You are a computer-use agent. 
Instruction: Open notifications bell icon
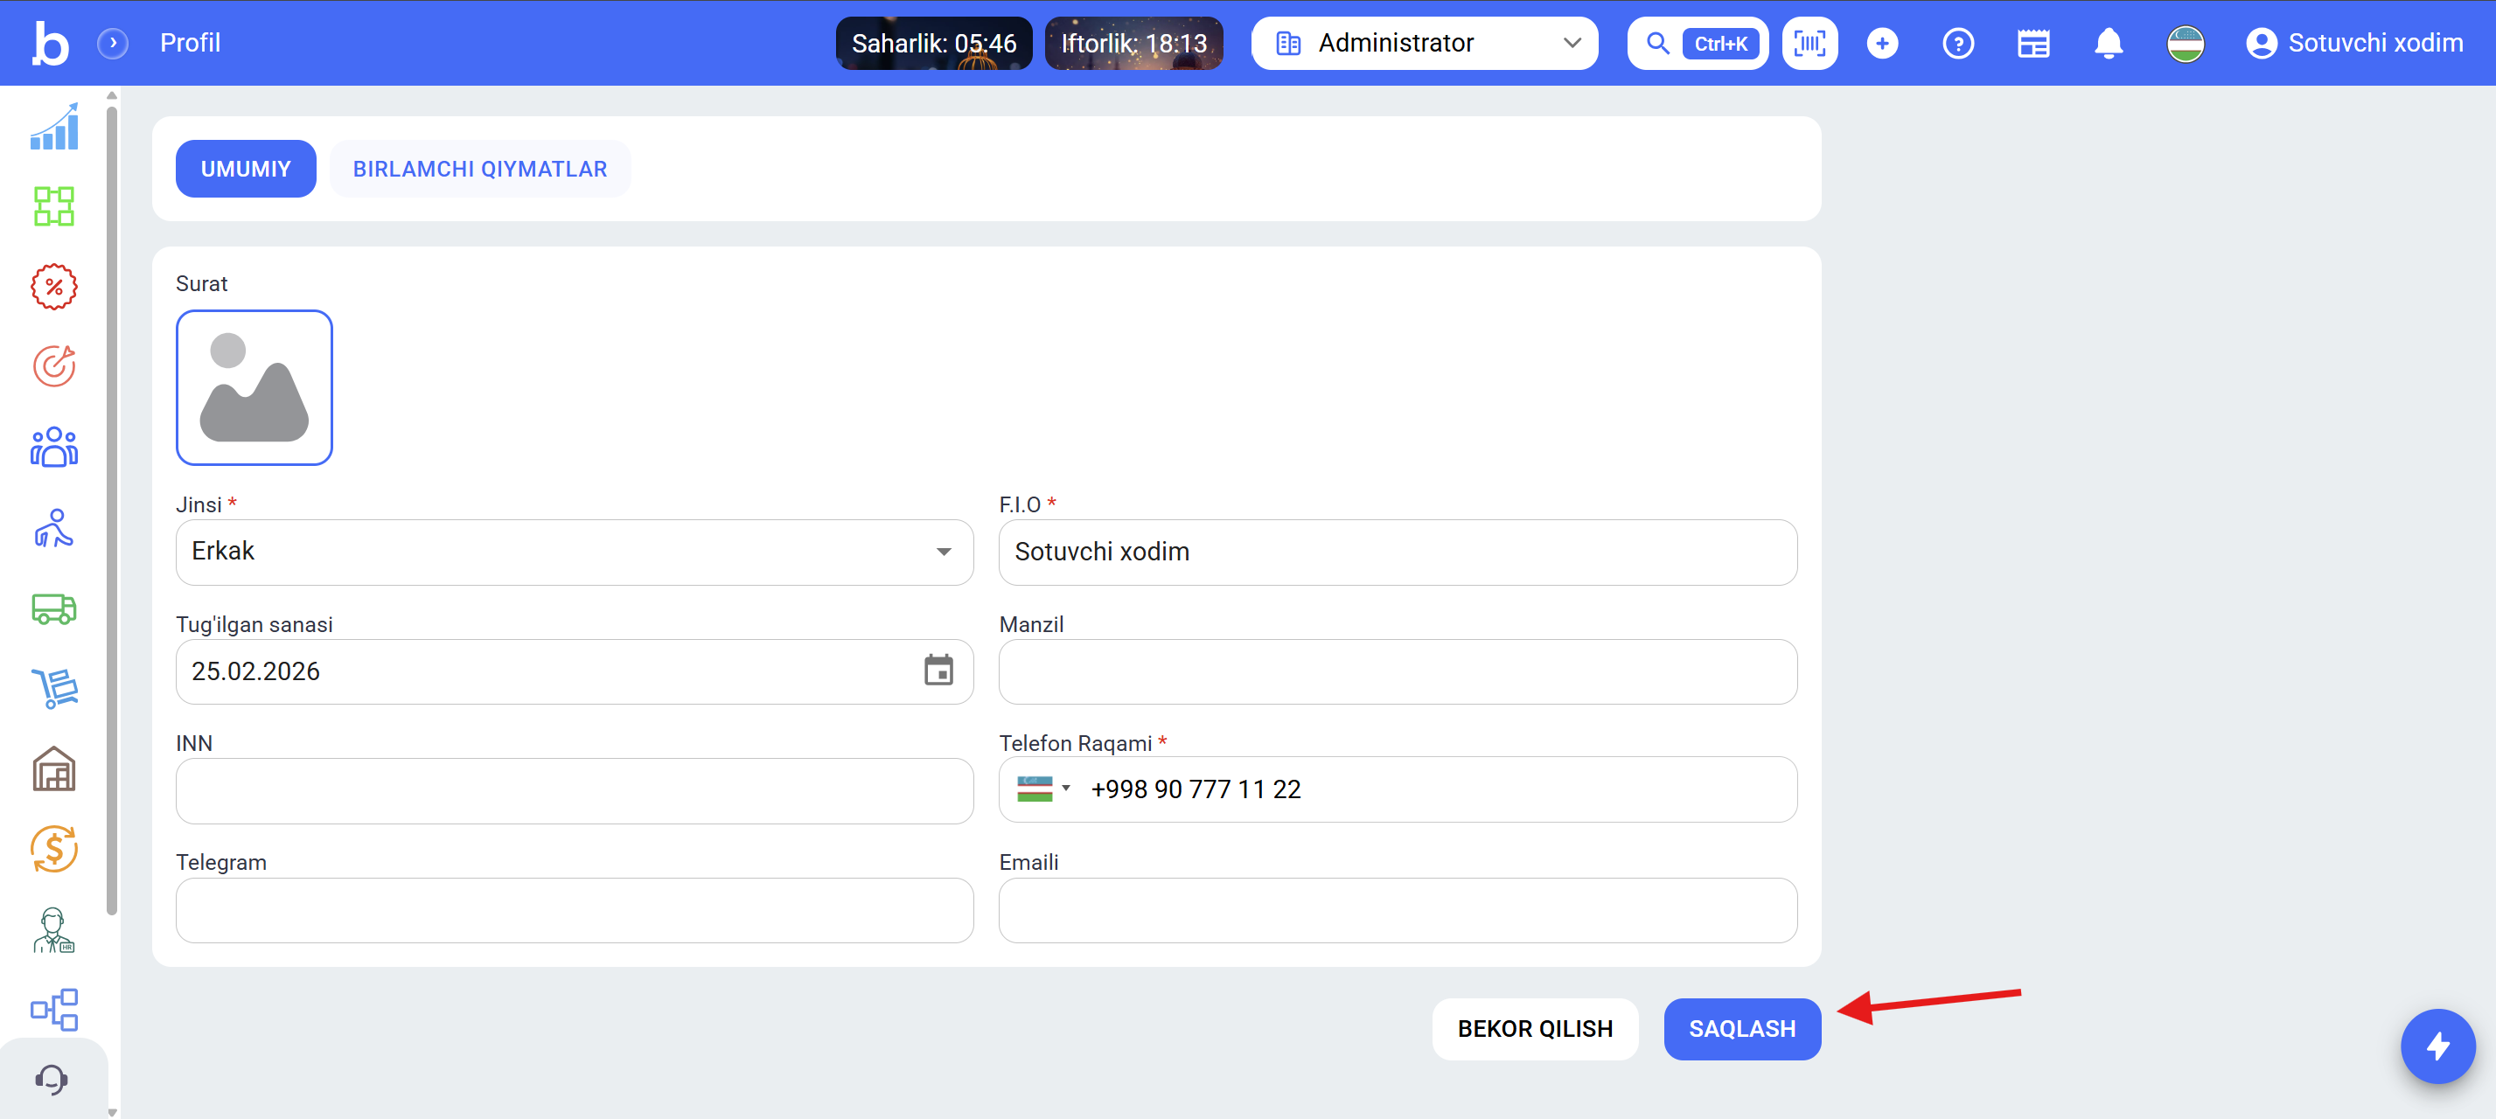(2108, 44)
